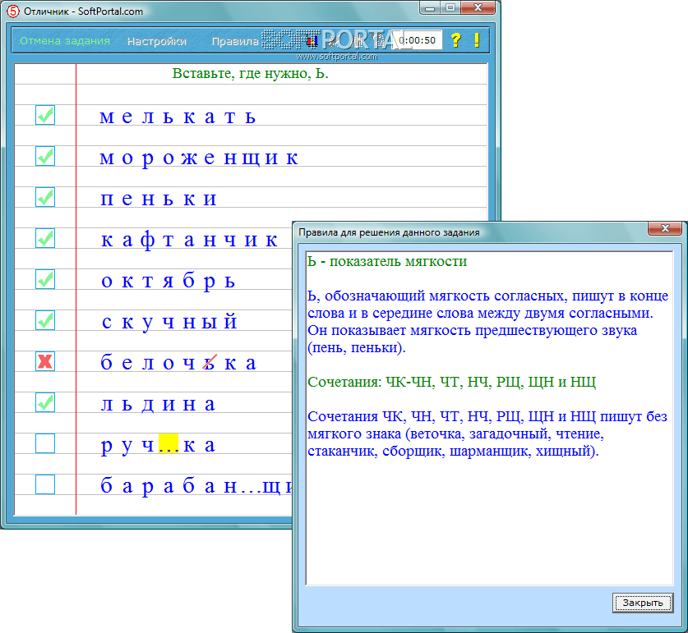This screenshot has height=633, width=688.
Task: Open the Правила menu
Action: click(x=235, y=41)
